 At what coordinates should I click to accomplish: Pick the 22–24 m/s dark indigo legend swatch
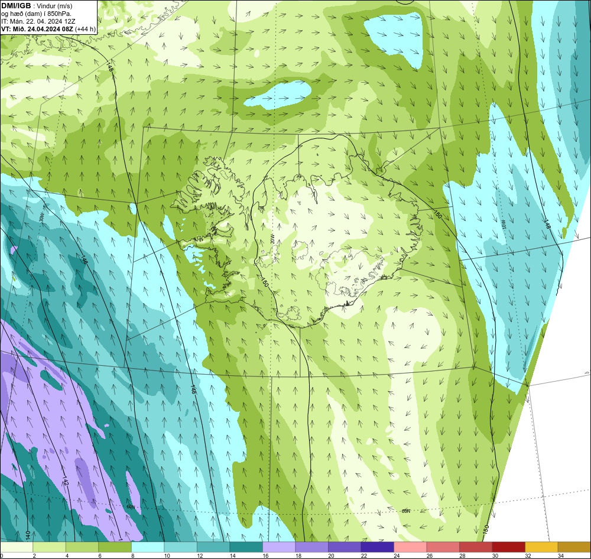[x=377, y=547]
